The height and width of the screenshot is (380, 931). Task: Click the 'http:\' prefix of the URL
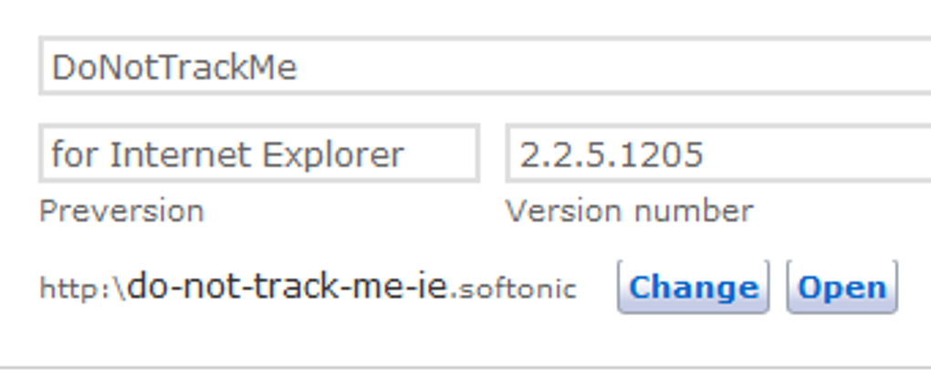[80, 290]
